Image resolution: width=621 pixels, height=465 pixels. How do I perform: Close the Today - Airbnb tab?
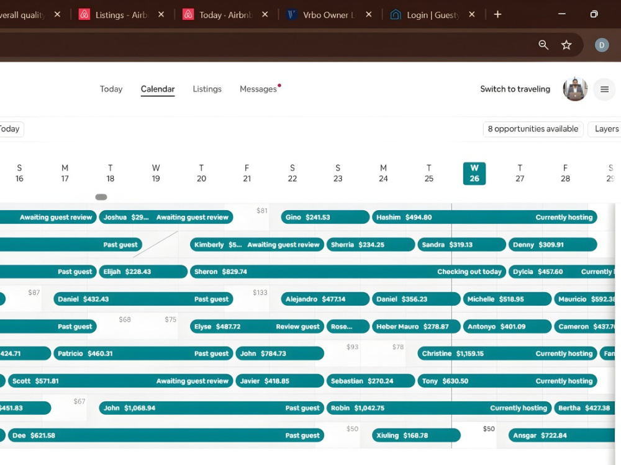265,15
